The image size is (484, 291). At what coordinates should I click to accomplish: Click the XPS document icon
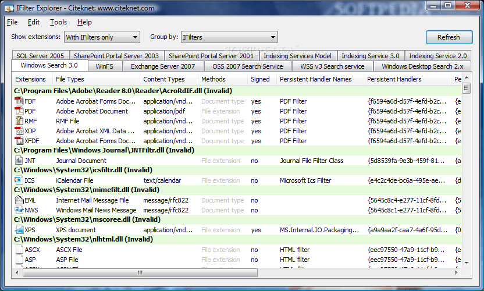19,230
